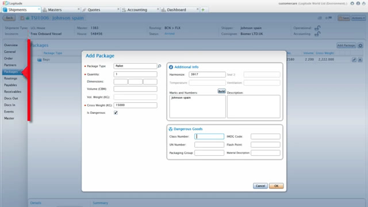
Task: Click the flag notes icon
Action: [x=330, y=18]
